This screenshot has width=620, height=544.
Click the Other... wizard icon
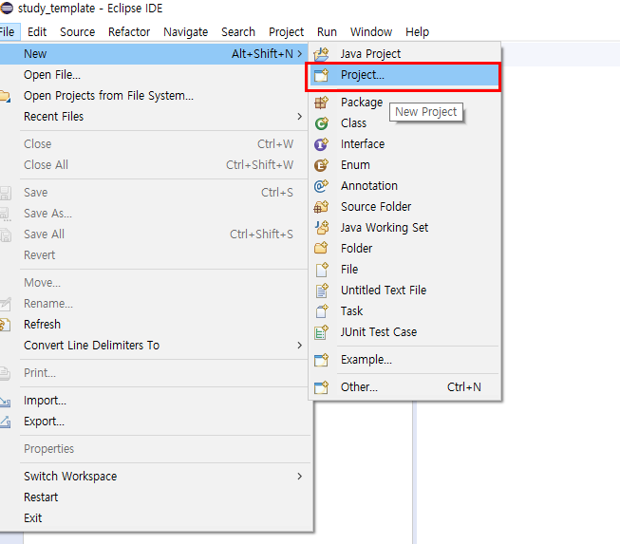tap(321, 387)
